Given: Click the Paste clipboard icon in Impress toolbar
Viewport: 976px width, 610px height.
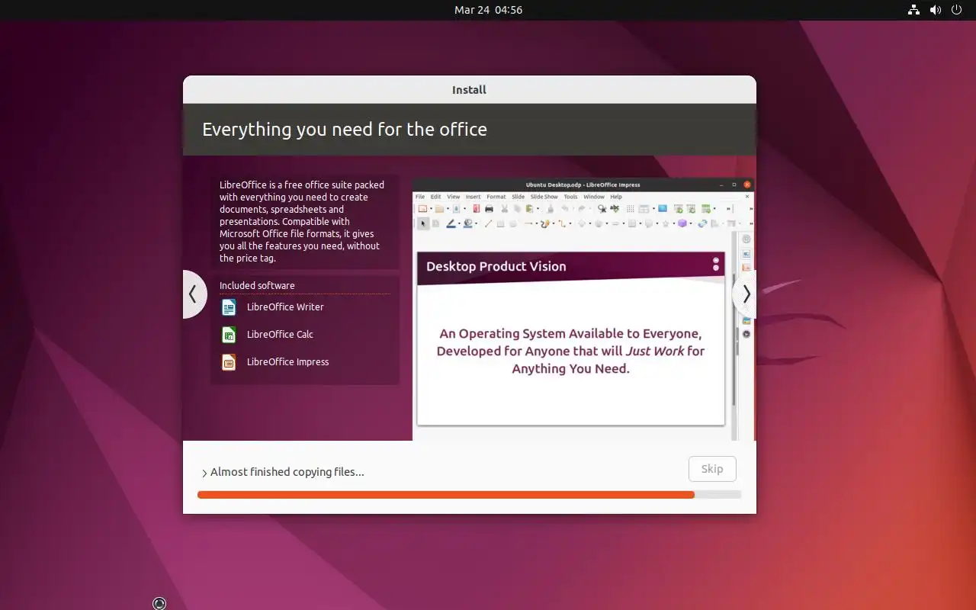Looking at the screenshot, I should [x=529, y=209].
